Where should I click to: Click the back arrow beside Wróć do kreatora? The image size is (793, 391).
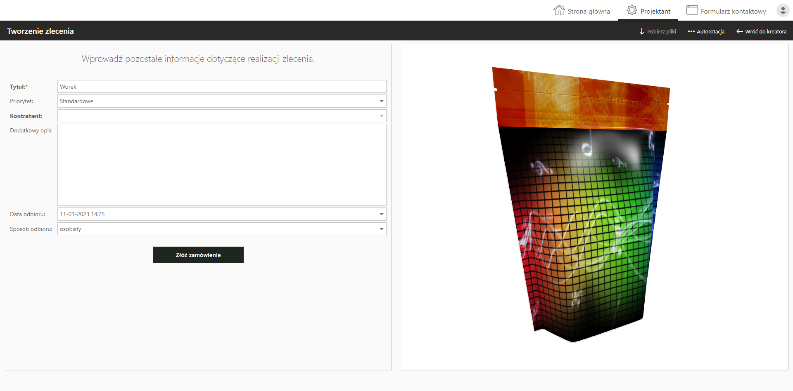(x=740, y=31)
